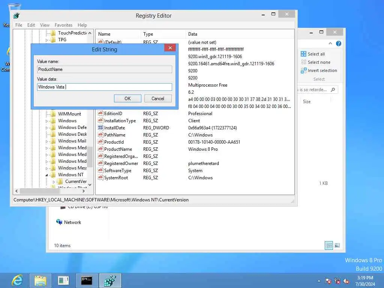The height and width of the screenshot is (288, 384).
Task: Select the Windows Mail folder icon
Action: [53, 141]
